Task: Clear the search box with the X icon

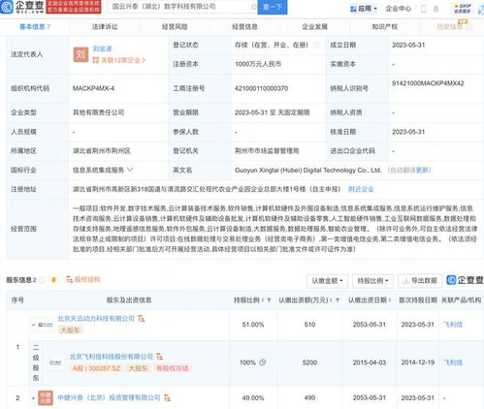Action: point(254,7)
